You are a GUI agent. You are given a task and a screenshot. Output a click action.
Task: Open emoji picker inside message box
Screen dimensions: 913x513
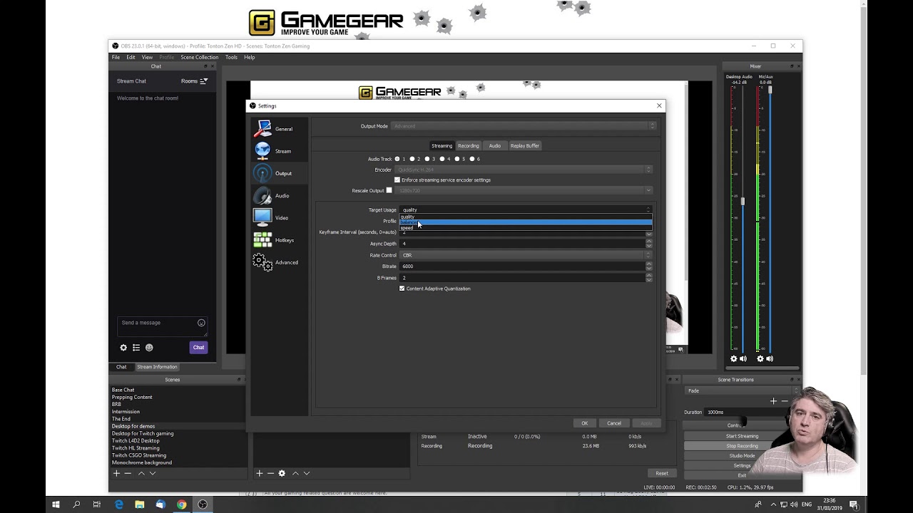[201, 323]
